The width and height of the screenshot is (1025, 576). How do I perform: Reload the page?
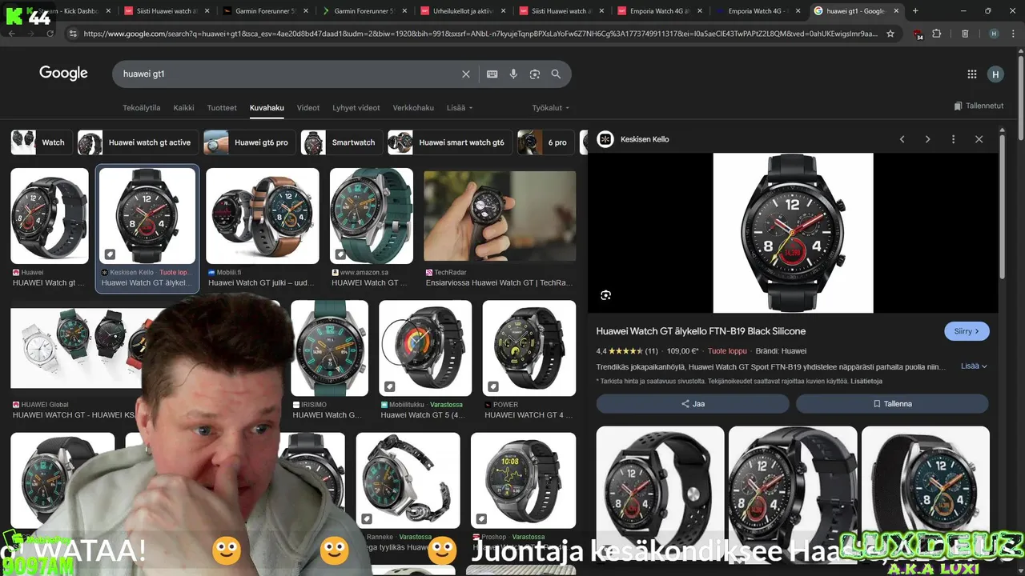pos(50,34)
